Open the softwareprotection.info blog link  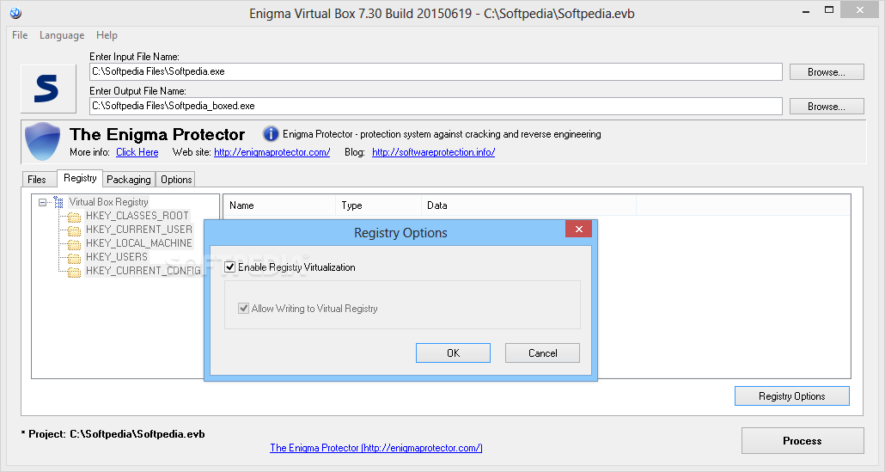433,152
